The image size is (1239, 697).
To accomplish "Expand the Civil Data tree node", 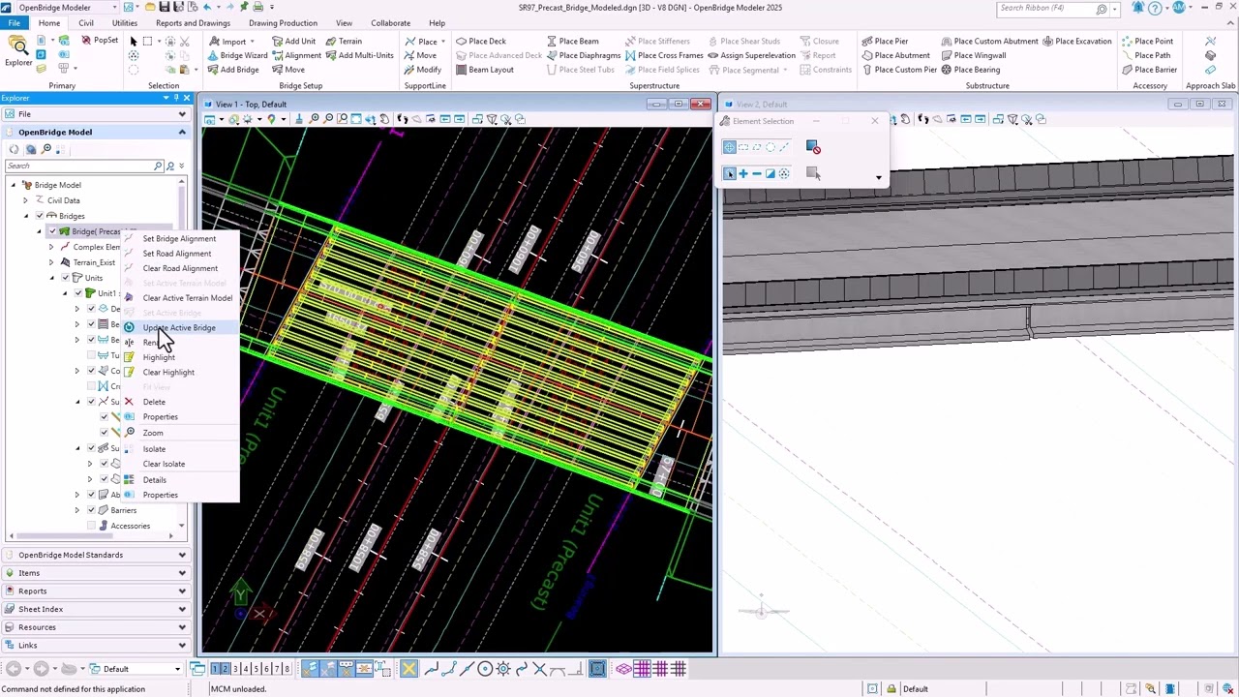I will pyautogui.click(x=26, y=200).
